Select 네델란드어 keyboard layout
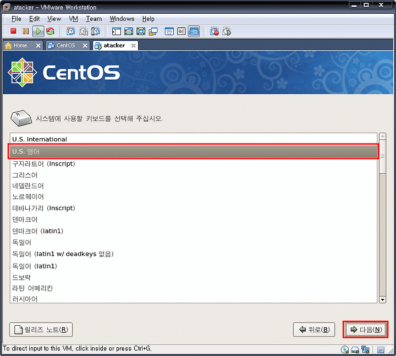 [194, 186]
